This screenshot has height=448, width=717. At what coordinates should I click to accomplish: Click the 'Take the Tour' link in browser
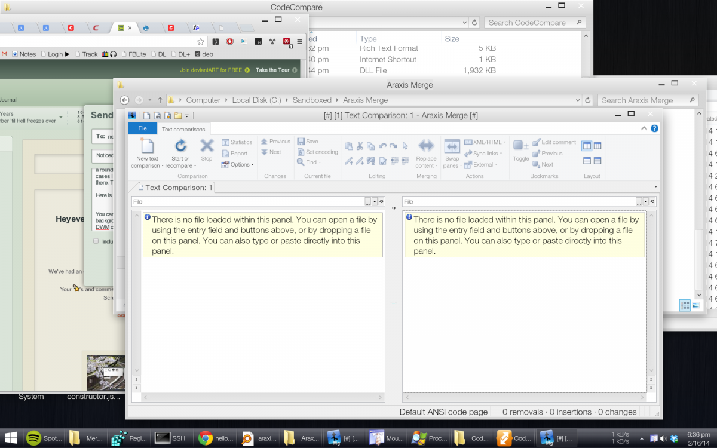[x=272, y=70]
